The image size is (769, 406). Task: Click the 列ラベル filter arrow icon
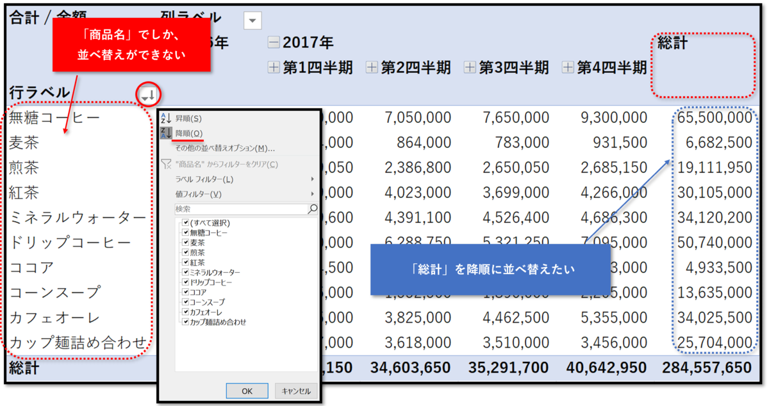tap(252, 20)
